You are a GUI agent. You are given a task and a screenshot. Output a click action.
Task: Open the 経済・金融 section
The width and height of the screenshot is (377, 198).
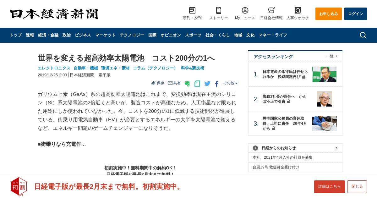tap(48, 35)
